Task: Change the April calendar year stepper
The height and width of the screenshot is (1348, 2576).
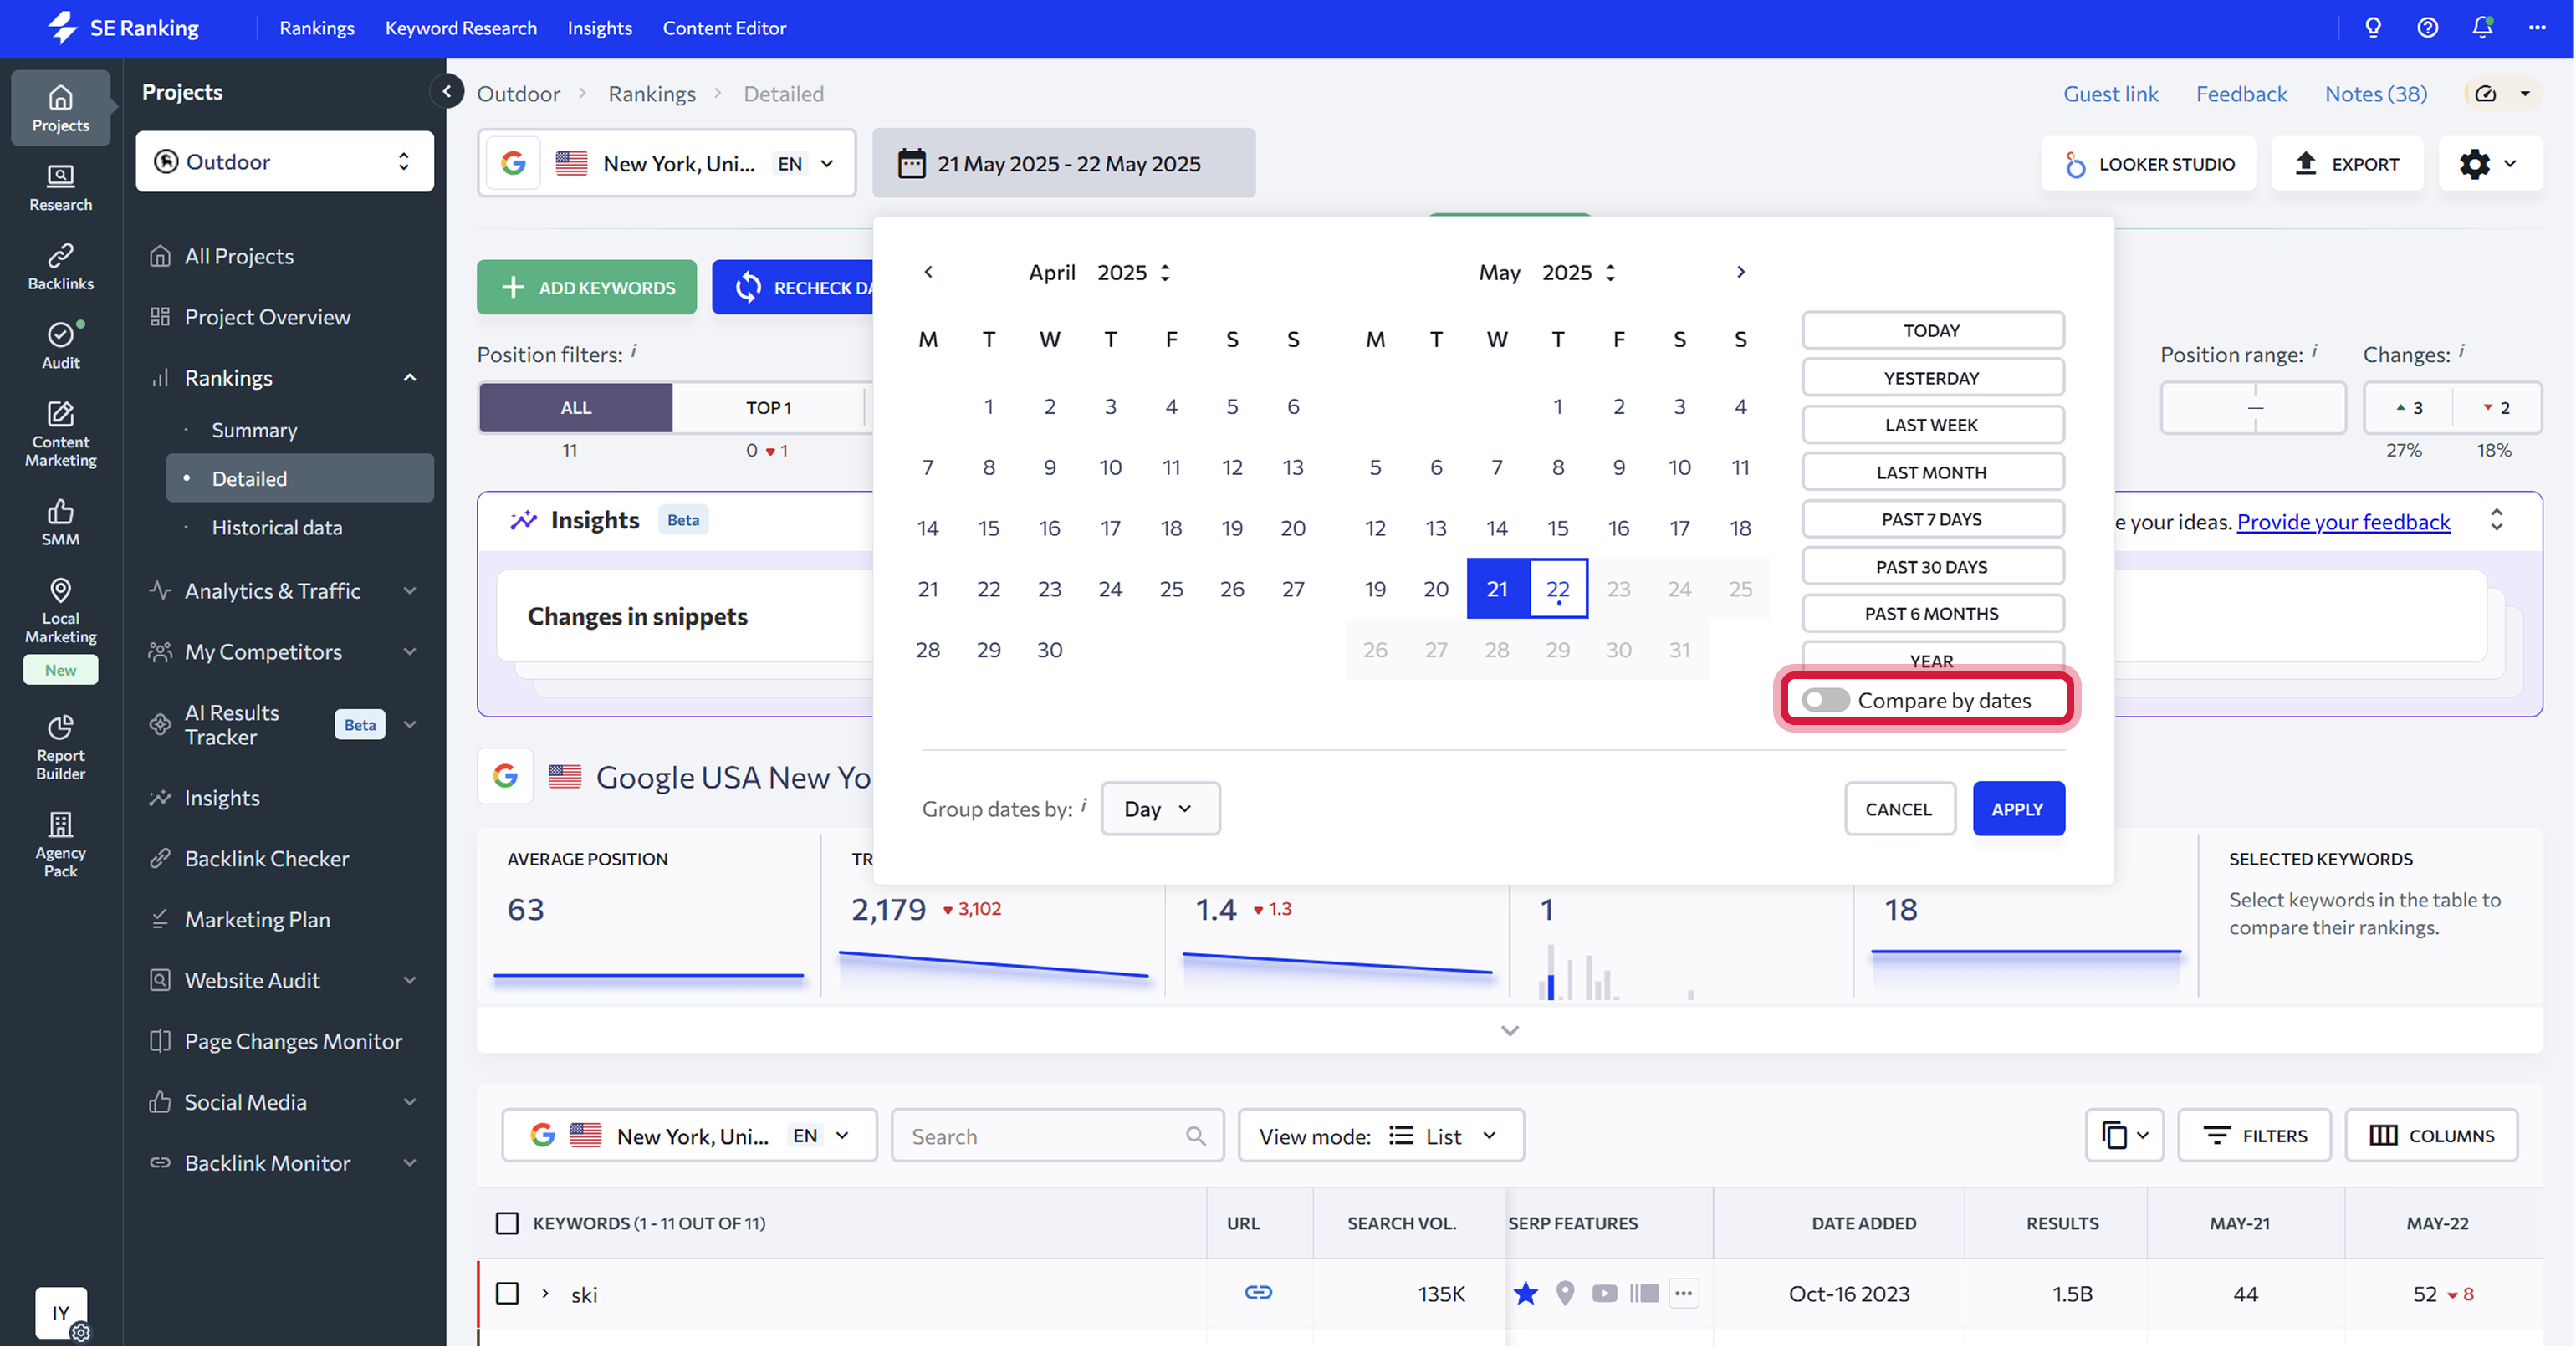Action: click(x=1165, y=272)
